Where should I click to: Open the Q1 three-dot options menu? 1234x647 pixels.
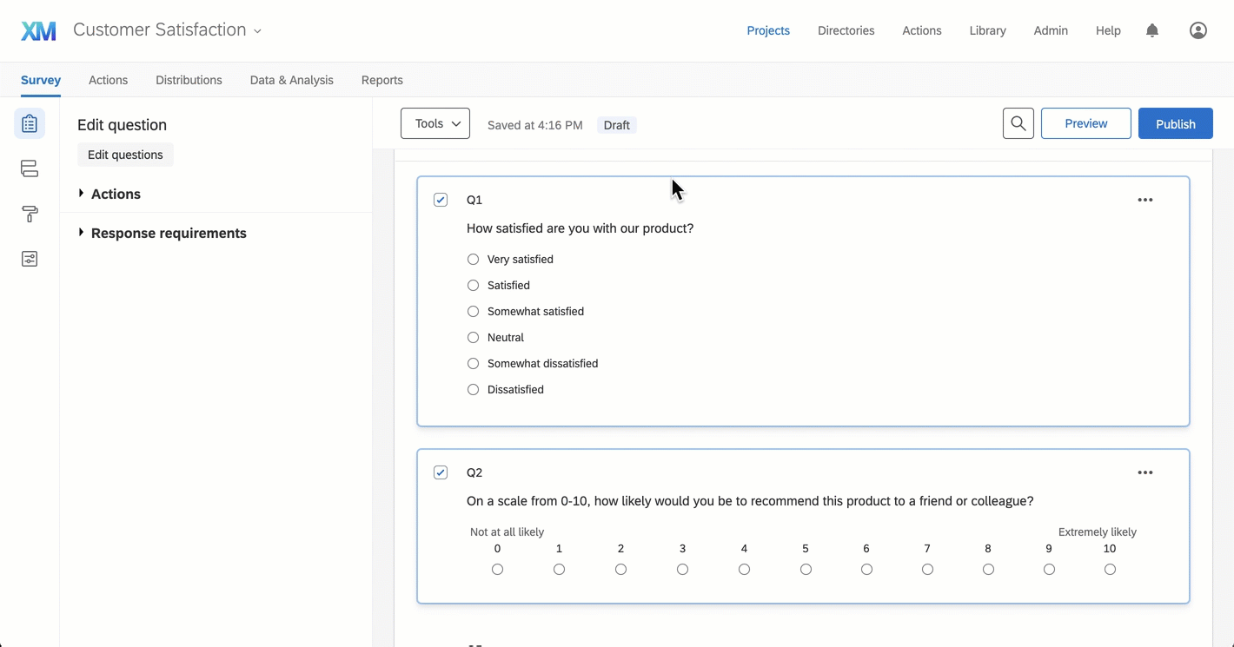[1145, 200]
